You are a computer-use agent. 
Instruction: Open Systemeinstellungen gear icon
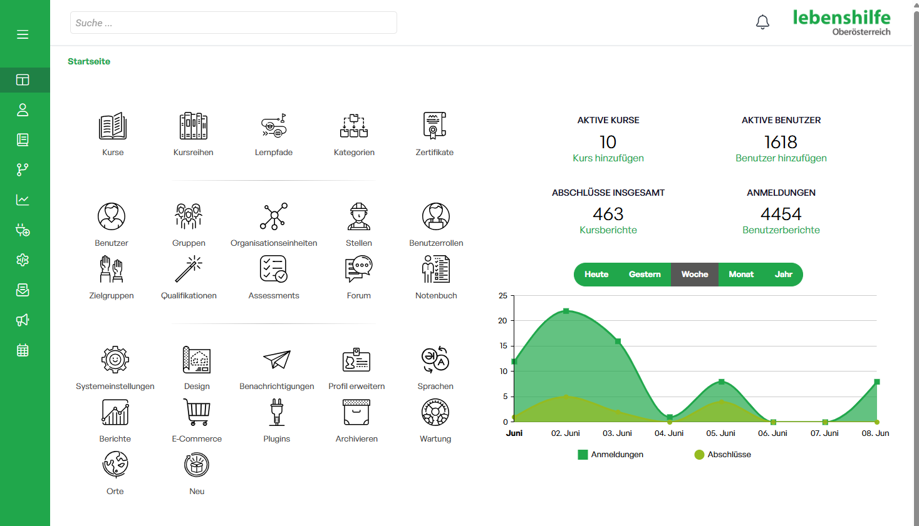(115, 360)
